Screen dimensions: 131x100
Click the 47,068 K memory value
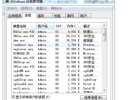point(73,49)
